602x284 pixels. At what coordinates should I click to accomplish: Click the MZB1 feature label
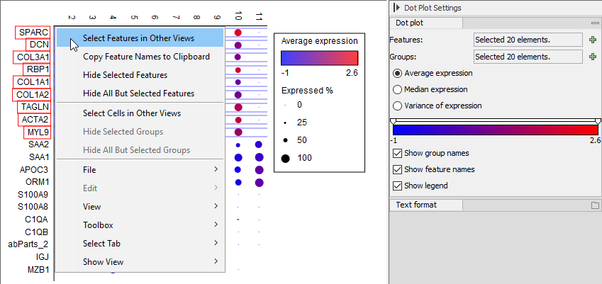coord(38,269)
